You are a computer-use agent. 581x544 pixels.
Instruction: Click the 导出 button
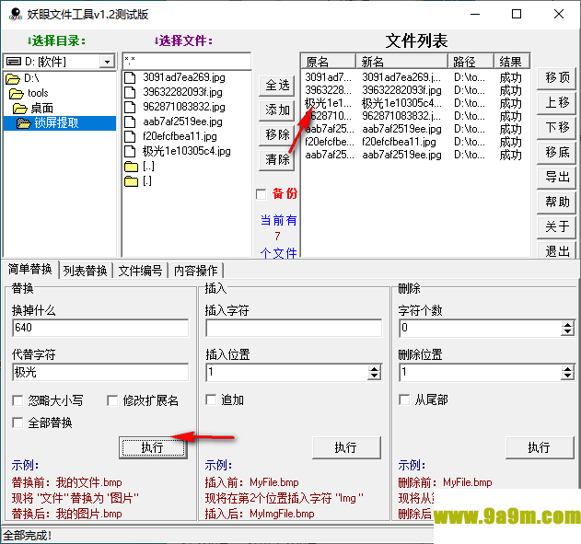[x=556, y=177]
